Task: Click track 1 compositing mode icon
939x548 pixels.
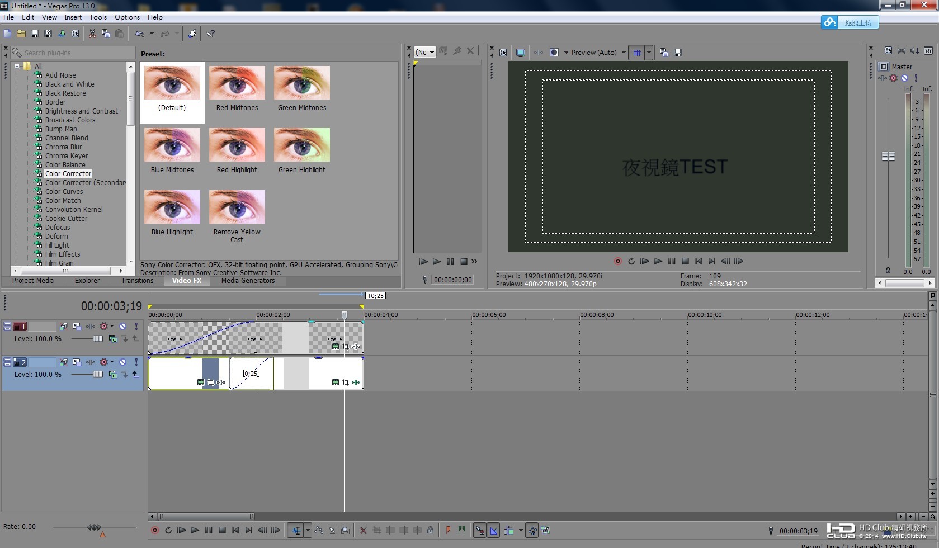Action: 113,338
